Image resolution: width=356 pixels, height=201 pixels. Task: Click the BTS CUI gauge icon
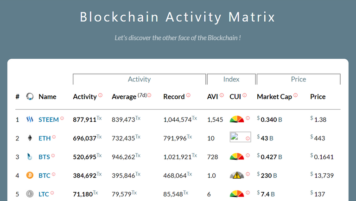pos(237,157)
